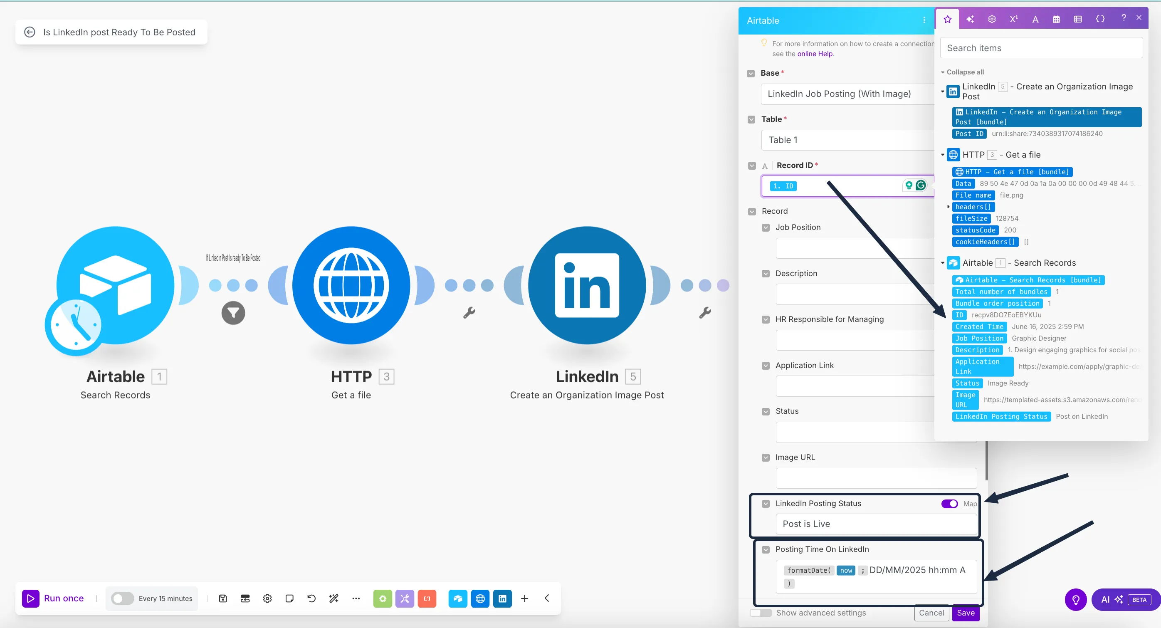Click the filter funnel icon between modules
Screen dimensions: 1161x628
click(233, 313)
